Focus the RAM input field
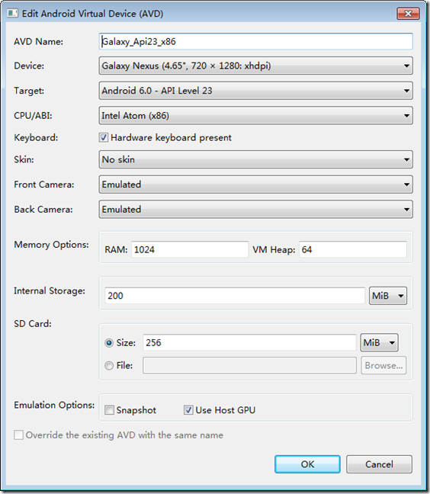 [190, 249]
